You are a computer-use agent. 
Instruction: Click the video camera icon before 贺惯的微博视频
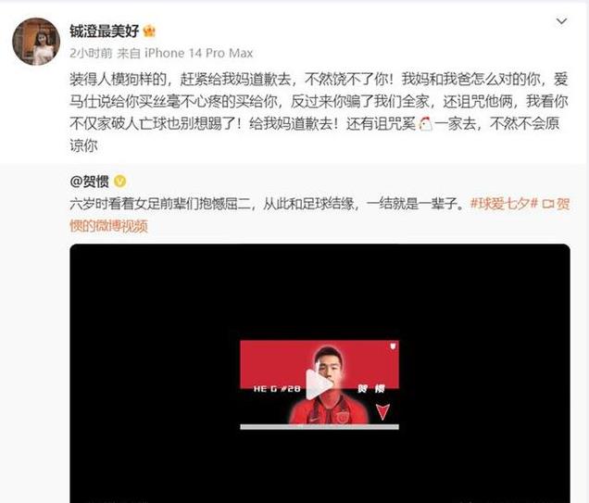click(x=548, y=204)
